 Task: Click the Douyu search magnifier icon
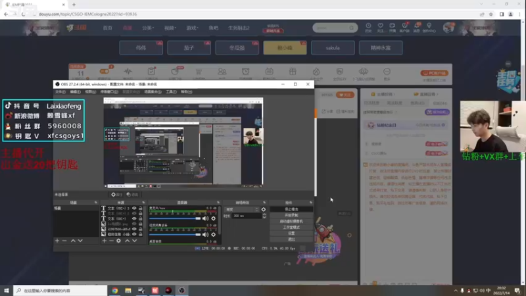point(351,28)
